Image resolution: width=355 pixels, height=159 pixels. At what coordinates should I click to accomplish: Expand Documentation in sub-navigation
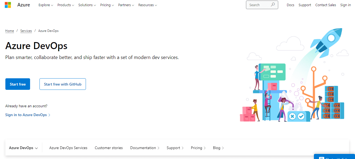coord(145,148)
